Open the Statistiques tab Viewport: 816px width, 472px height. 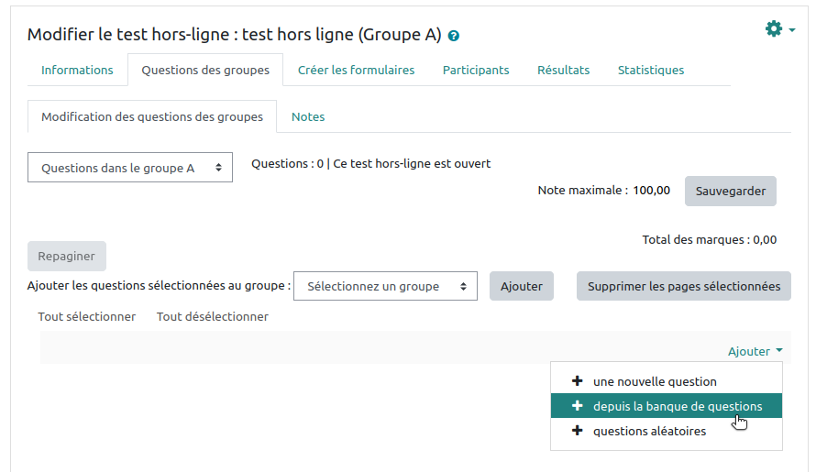click(x=650, y=70)
